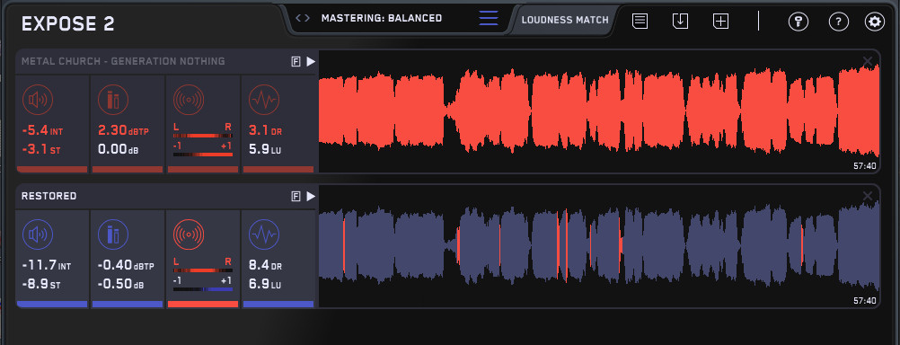Click the preset previous/next arrows
Viewport: 900px width, 345px height.
coord(303,18)
